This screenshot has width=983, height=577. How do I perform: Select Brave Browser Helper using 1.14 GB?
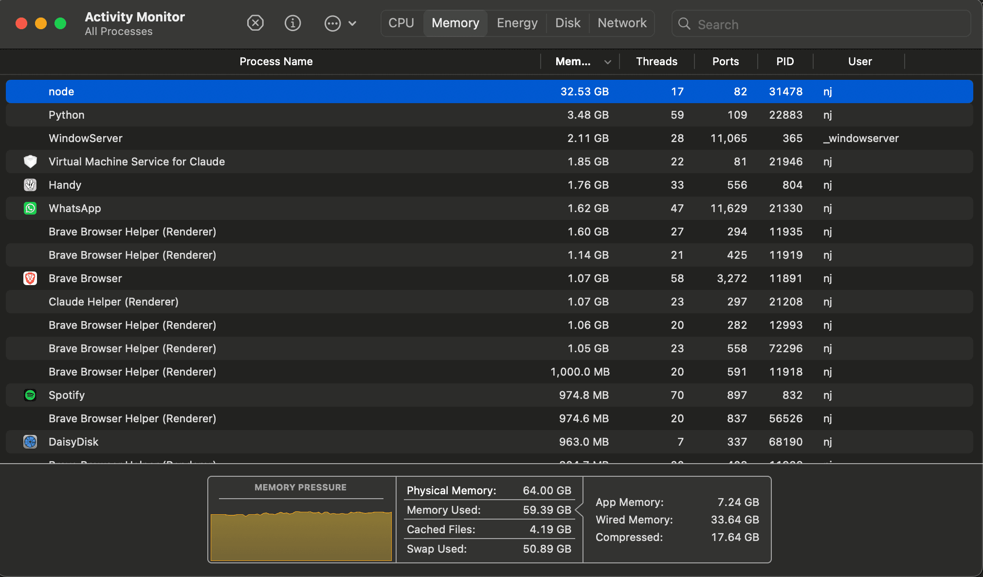[x=490, y=255]
